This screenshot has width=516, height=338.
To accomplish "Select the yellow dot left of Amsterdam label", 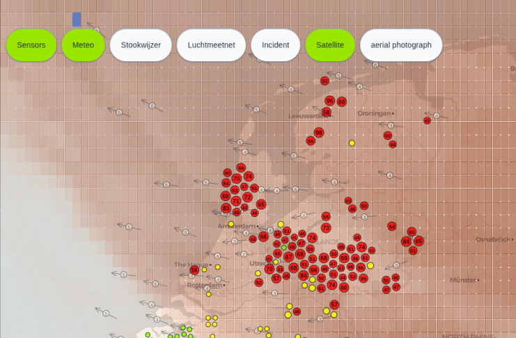I will coord(231,224).
